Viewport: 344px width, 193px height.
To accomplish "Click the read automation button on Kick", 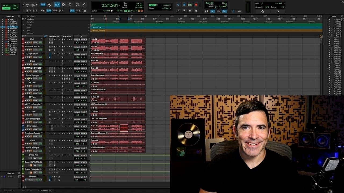I will 41,43.
